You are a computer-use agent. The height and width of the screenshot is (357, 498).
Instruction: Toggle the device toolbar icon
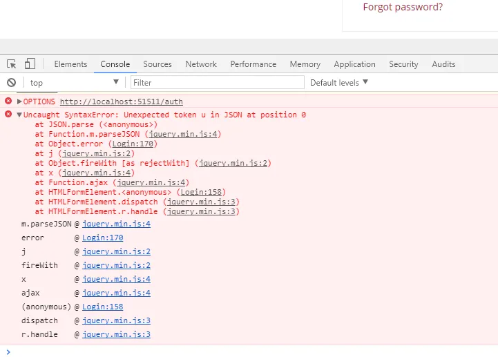point(30,64)
